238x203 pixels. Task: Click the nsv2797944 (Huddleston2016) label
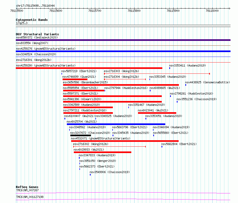pyautogui.click(x=126, y=88)
